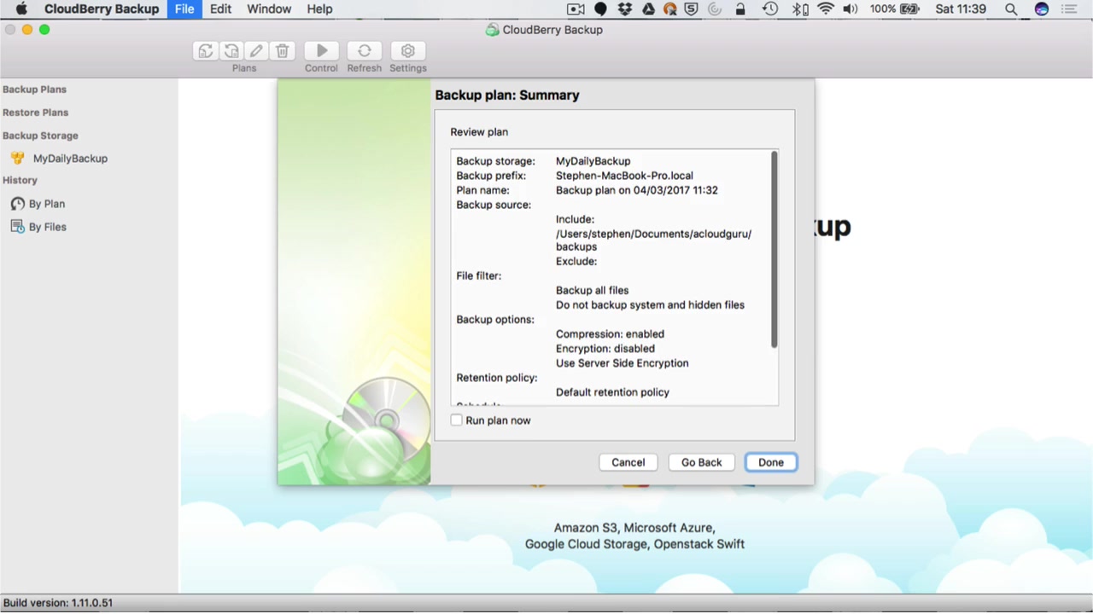Select History section in sidebar

pos(20,181)
